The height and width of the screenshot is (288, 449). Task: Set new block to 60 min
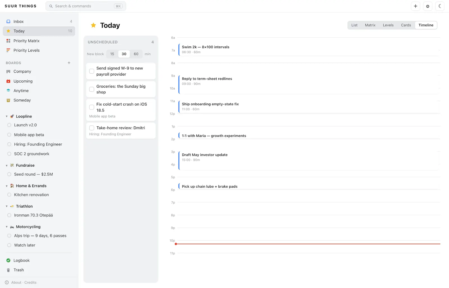[136, 54]
